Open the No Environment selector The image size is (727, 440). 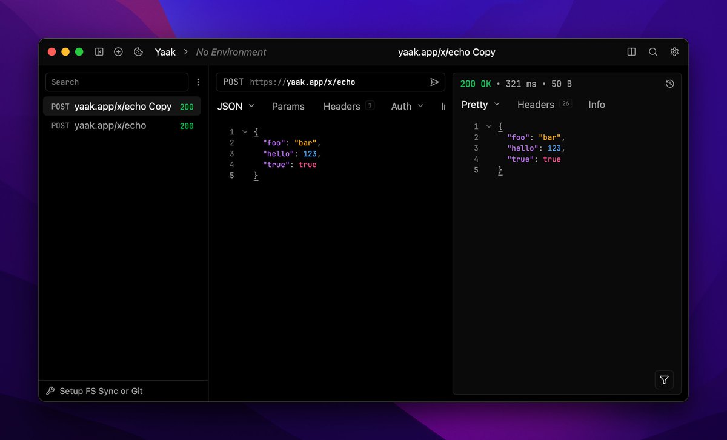coord(231,52)
